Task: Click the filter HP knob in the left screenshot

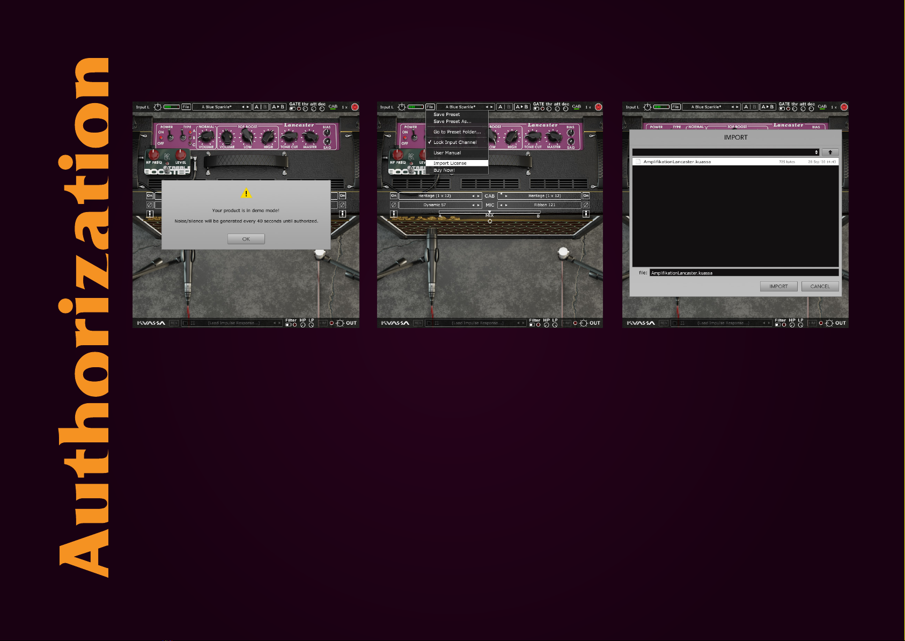Action: point(303,325)
